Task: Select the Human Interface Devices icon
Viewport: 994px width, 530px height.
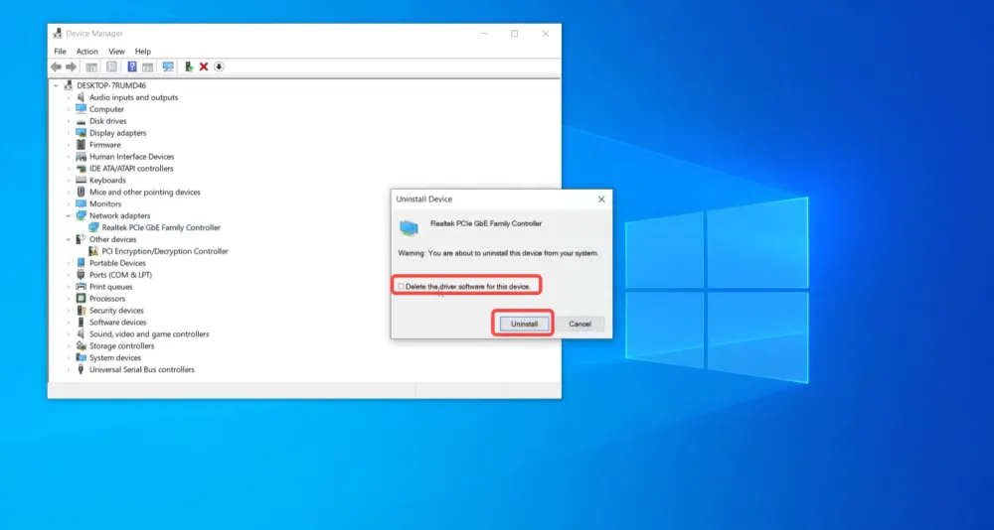Action: [x=81, y=157]
